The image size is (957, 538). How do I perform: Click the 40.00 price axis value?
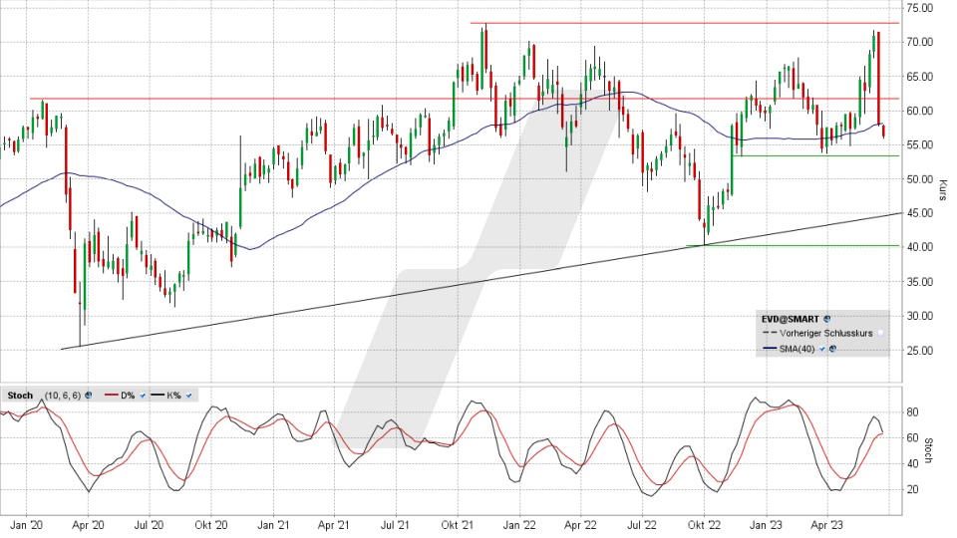pos(920,247)
